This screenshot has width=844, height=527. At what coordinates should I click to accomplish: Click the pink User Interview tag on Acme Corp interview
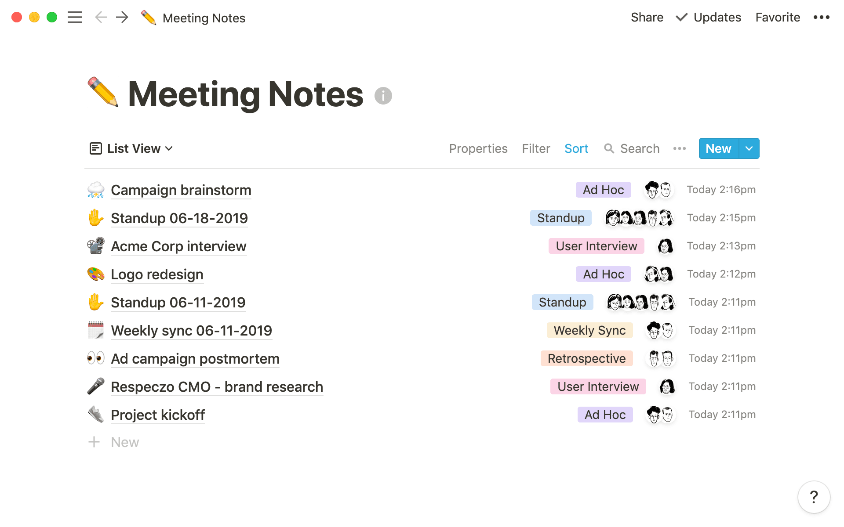[x=596, y=246]
